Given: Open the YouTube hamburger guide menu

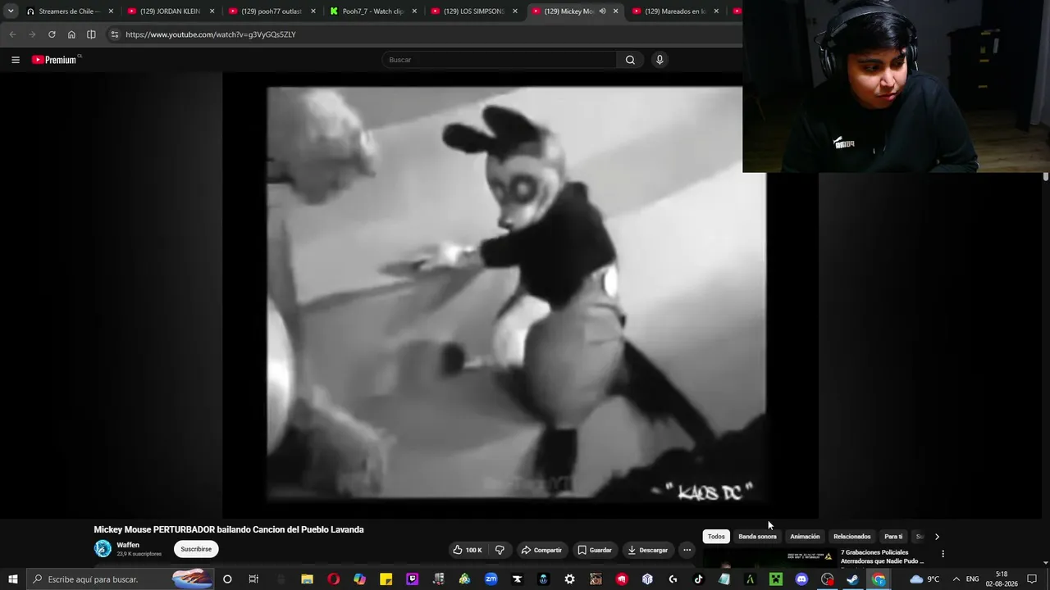Looking at the screenshot, I should tap(15, 60).
